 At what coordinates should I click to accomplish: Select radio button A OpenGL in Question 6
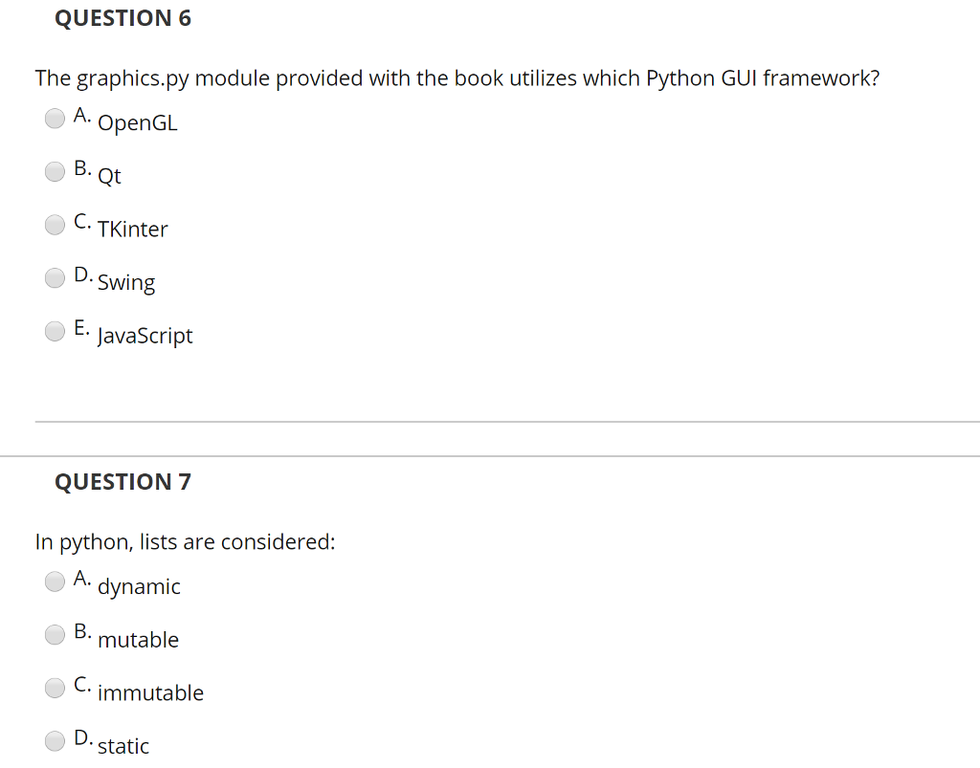point(55,118)
